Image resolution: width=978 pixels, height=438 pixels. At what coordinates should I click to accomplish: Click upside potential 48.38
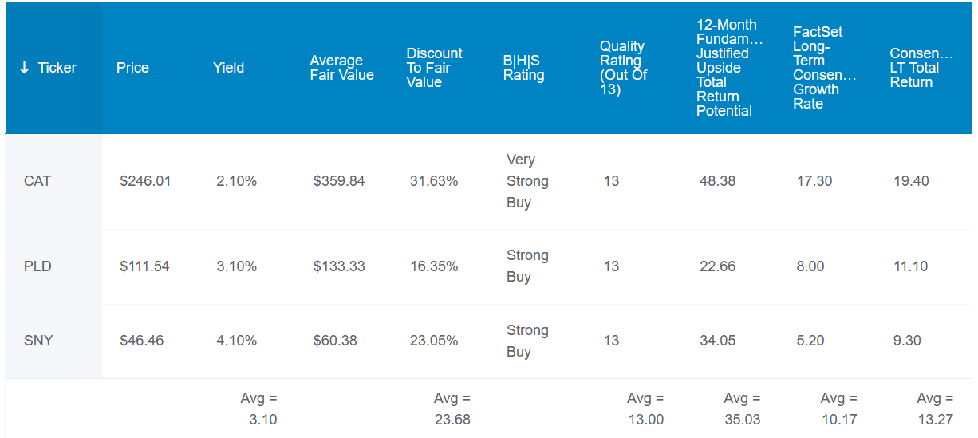[x=718, y=181]
